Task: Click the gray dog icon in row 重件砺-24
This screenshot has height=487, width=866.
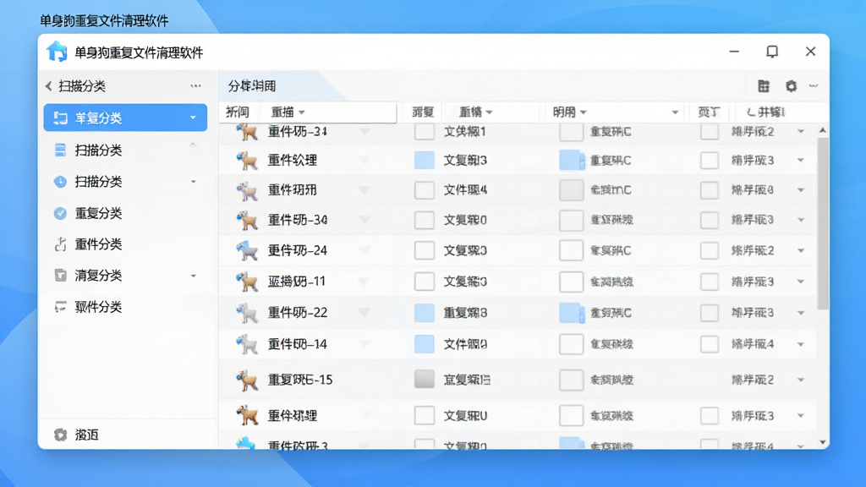Action: click(x=247, y=250)
